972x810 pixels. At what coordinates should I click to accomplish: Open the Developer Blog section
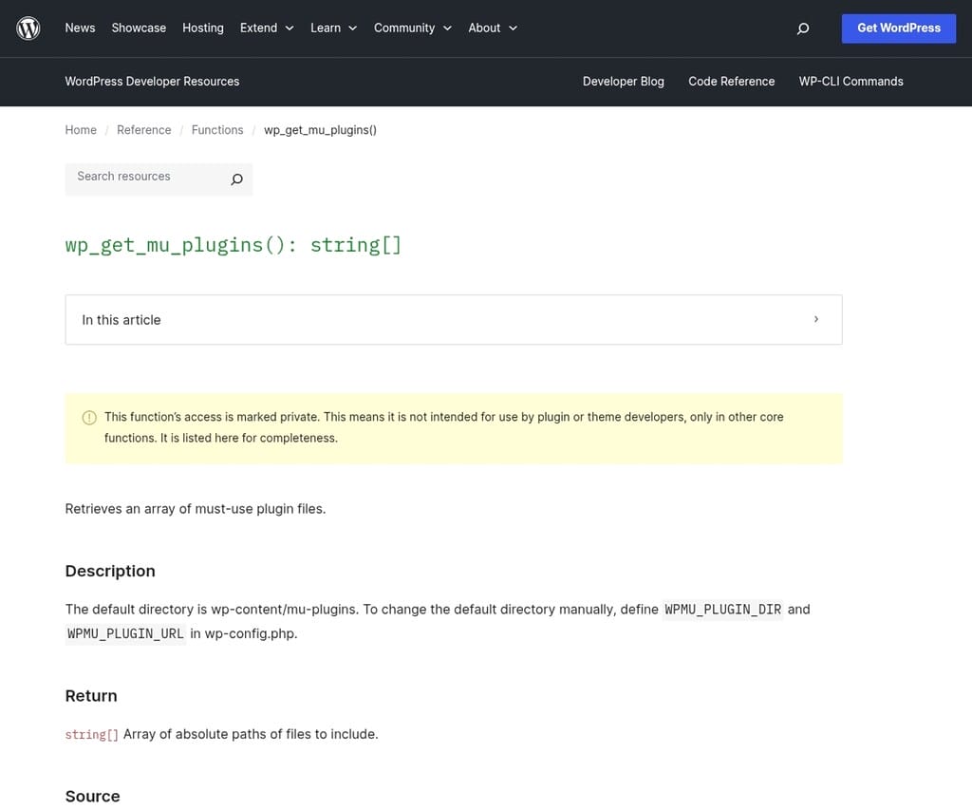pyautogui.click(x=623, y=81)
